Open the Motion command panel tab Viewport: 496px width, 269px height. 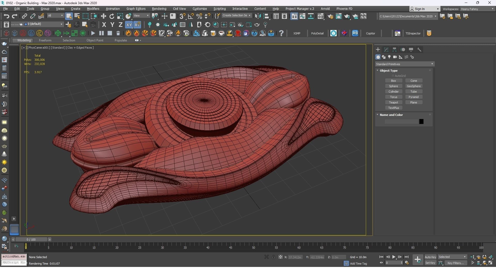[x=403, y=49]
